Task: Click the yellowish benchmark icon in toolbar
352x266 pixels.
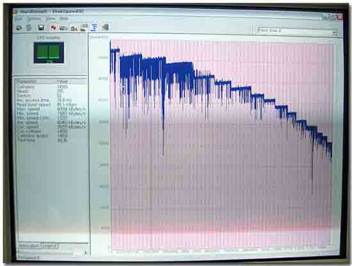Action: [x=74, y=28]
